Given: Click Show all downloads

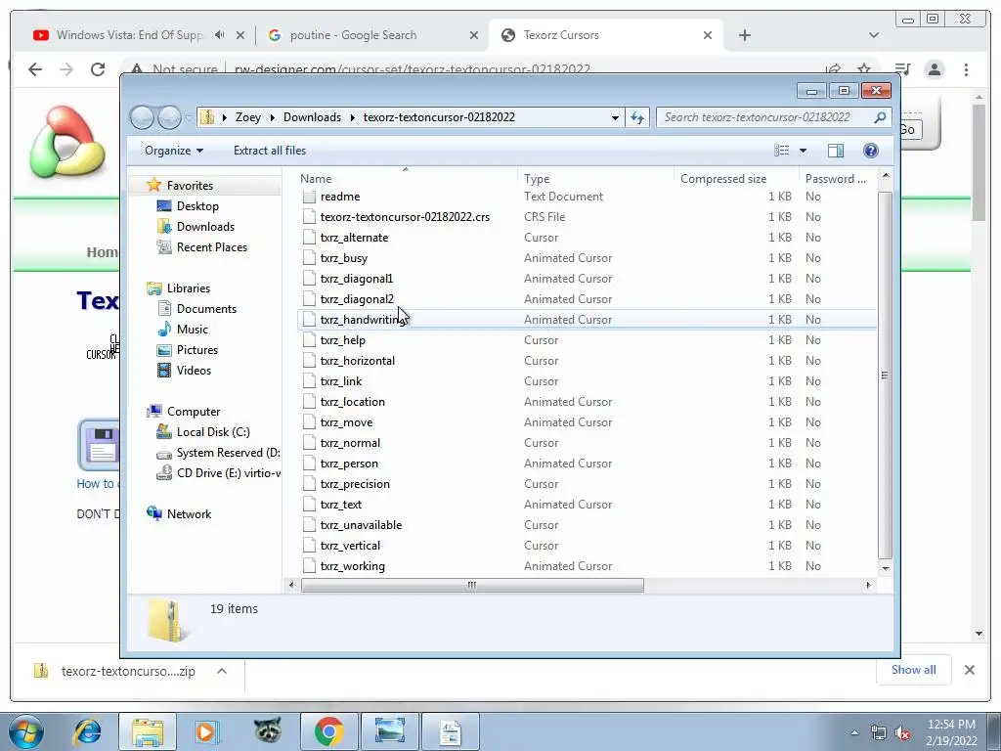Looking at the screenshot, I should coord(914,670).
